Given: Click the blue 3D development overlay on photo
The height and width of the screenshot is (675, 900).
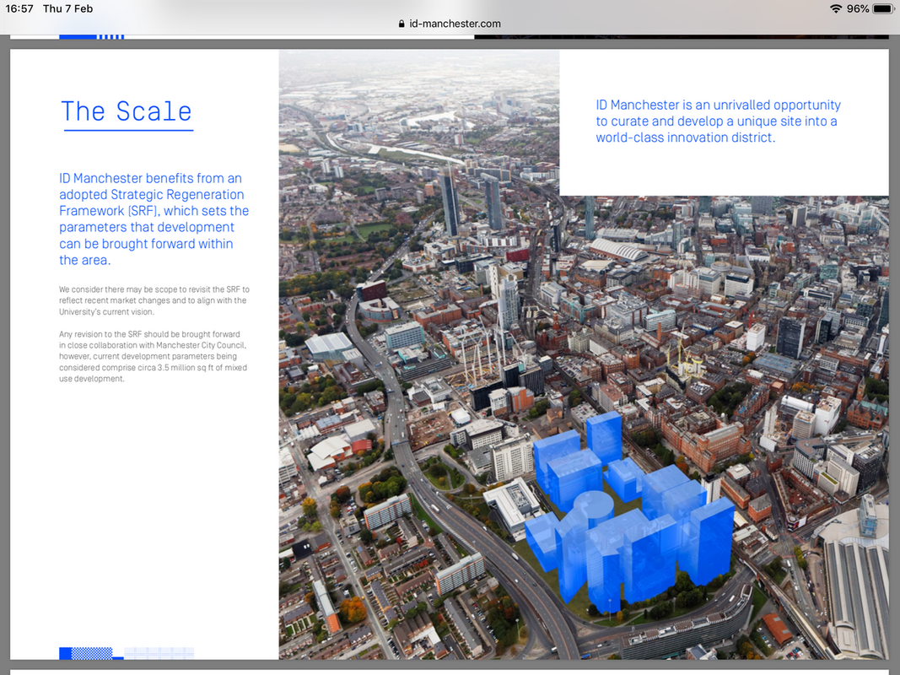Looking at the screenshot, I should [x=629, y=514].
